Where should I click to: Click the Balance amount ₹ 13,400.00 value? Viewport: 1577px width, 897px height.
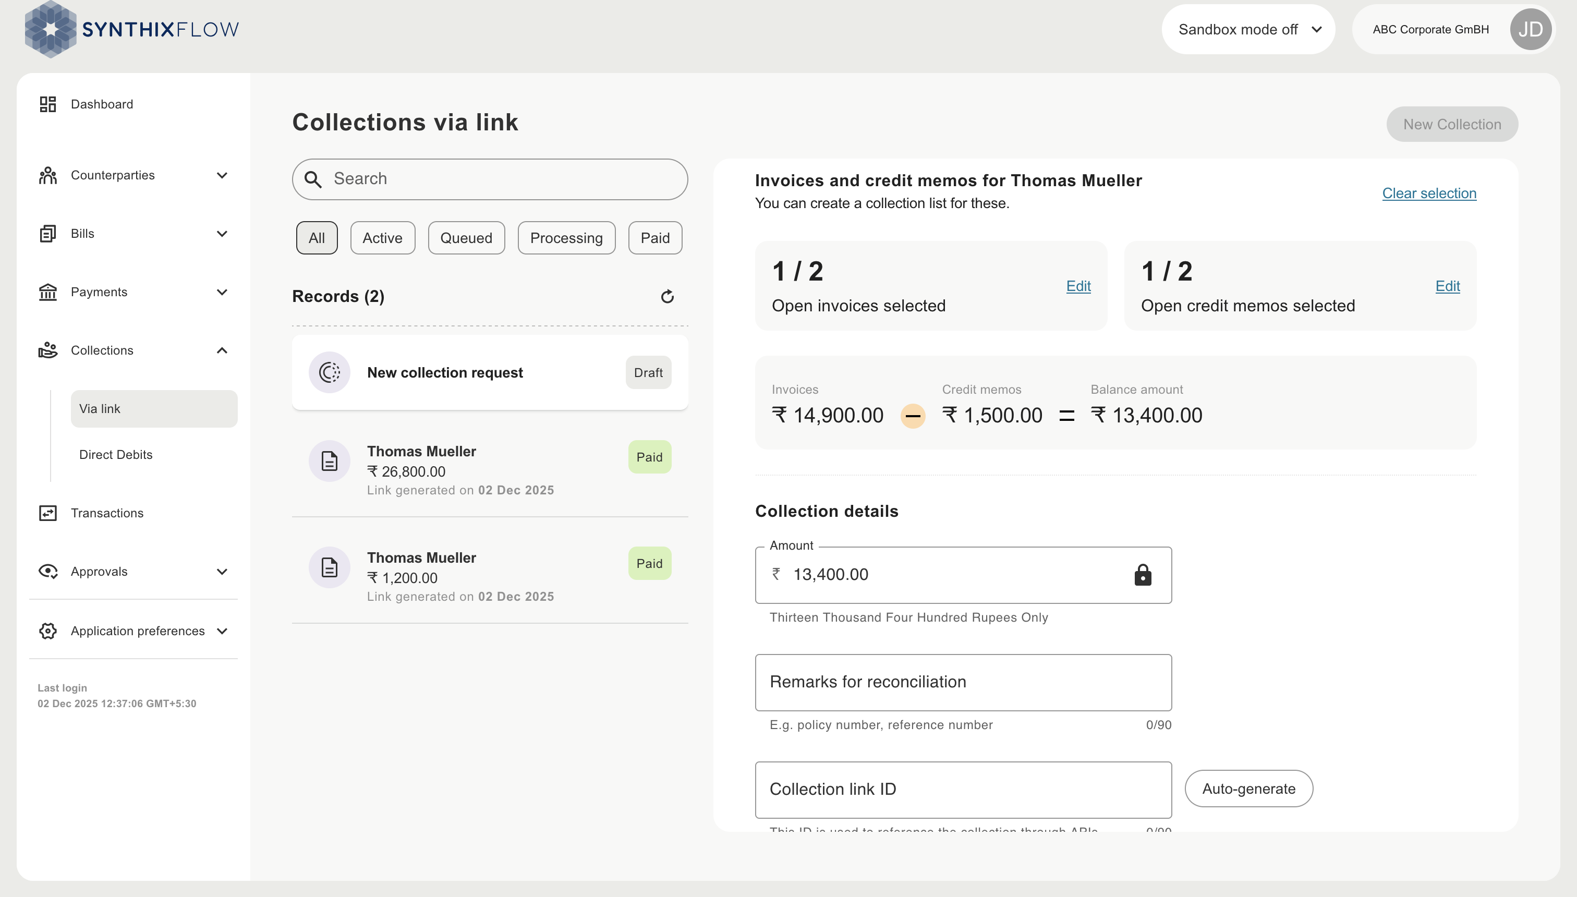pos(1146,416)
